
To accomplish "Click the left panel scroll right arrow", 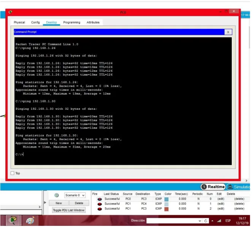I will pos(40,207).
